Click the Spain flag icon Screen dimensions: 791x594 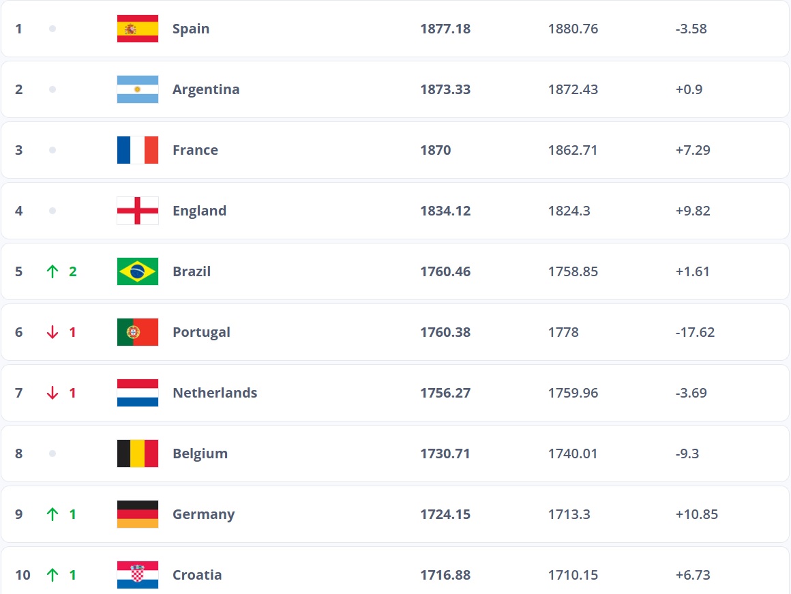pyautogui.click(x=138, y=29)
